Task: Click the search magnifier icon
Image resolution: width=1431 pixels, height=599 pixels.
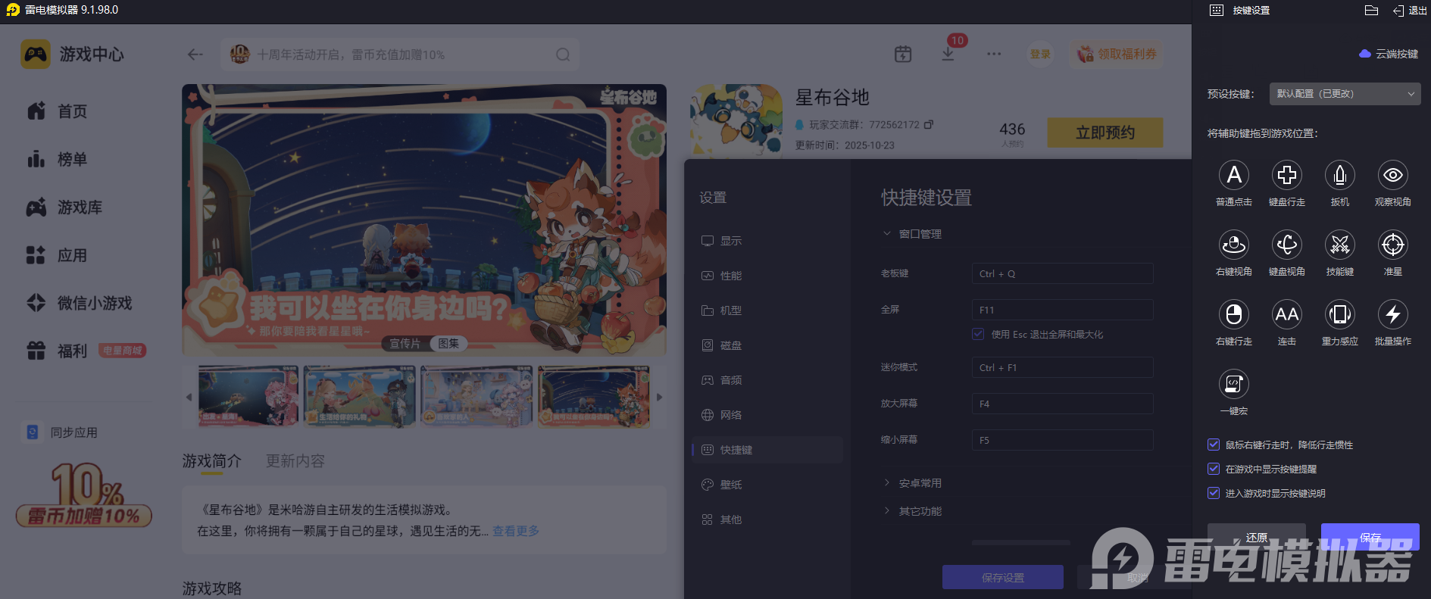Action: click(x=563, y=55)
